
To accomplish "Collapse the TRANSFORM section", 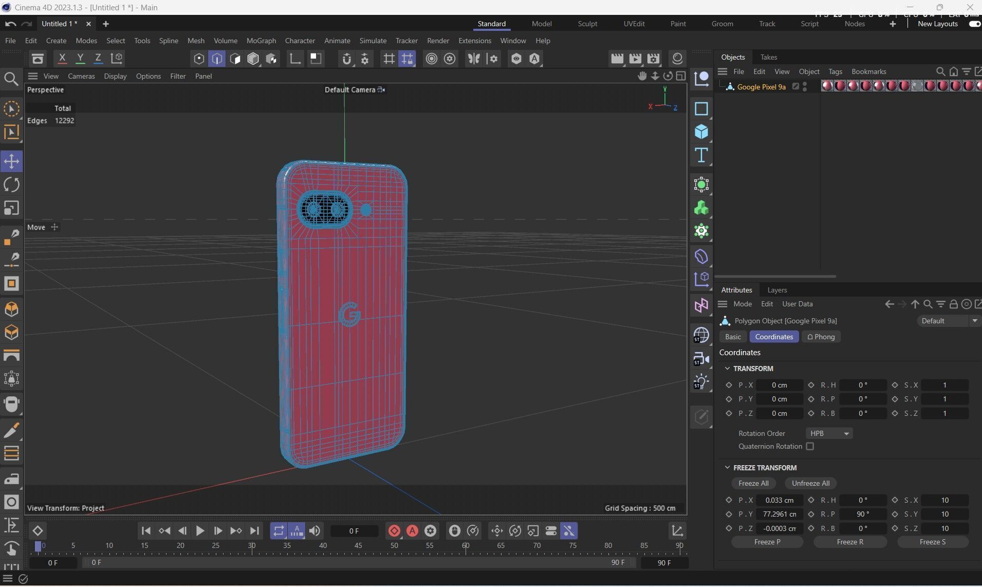I will (727, 369).
